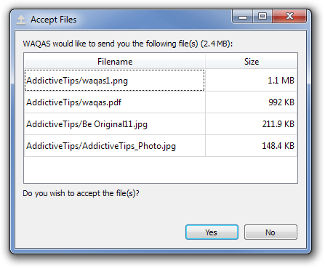
Task: Maximize the Accept Files window
Action: [x=262, y=17]
